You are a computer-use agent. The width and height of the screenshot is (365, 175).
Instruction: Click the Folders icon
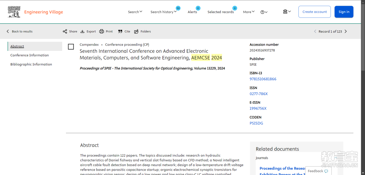pos(137,31)
